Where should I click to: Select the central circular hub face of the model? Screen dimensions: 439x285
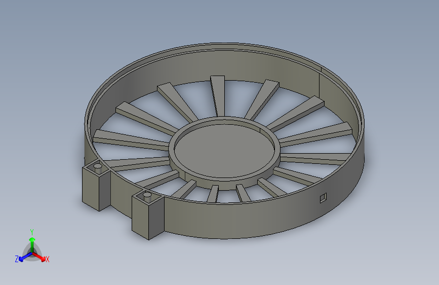point(223,150)
